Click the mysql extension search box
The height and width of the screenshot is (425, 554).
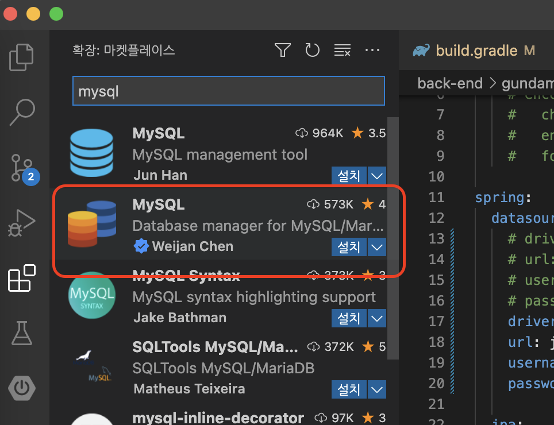[x=229, y=91]
